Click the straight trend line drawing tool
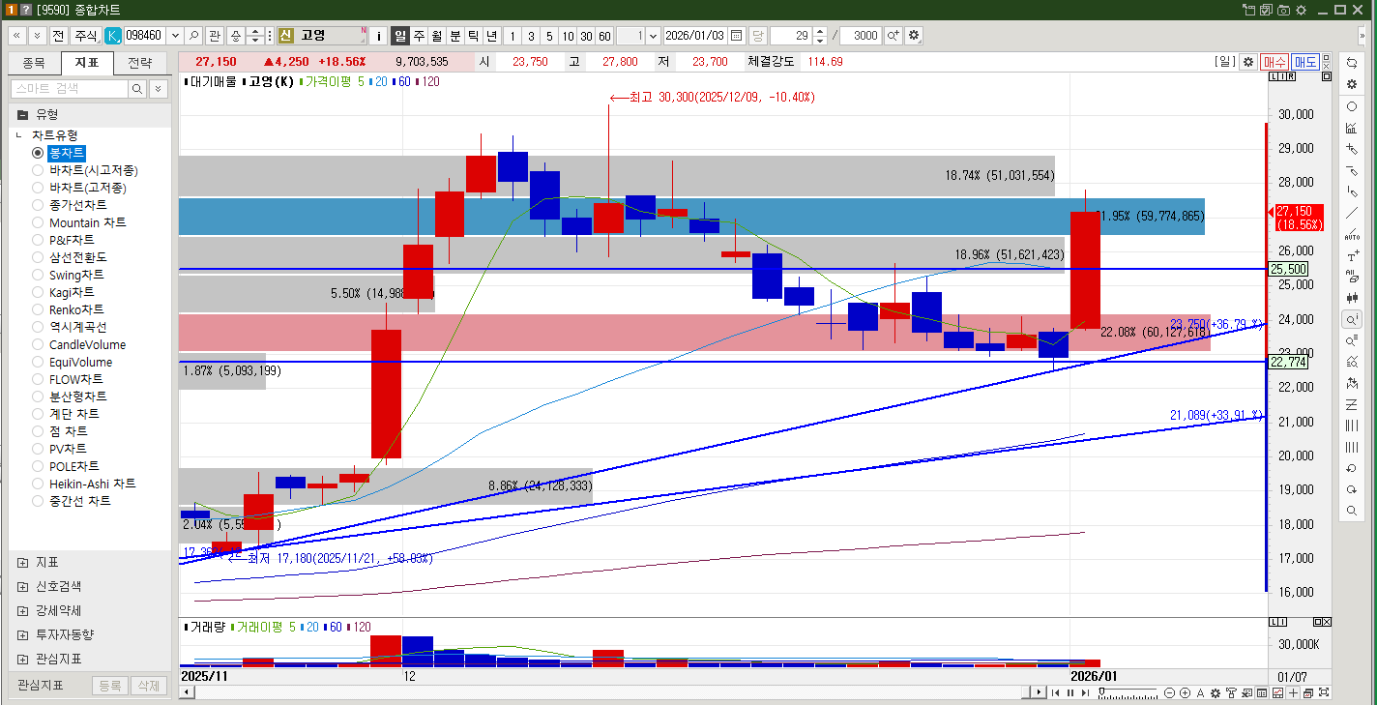Image resolution: width=1377 pixels, height=705 pixels. pyautogui.click(x=1352, y=213)
